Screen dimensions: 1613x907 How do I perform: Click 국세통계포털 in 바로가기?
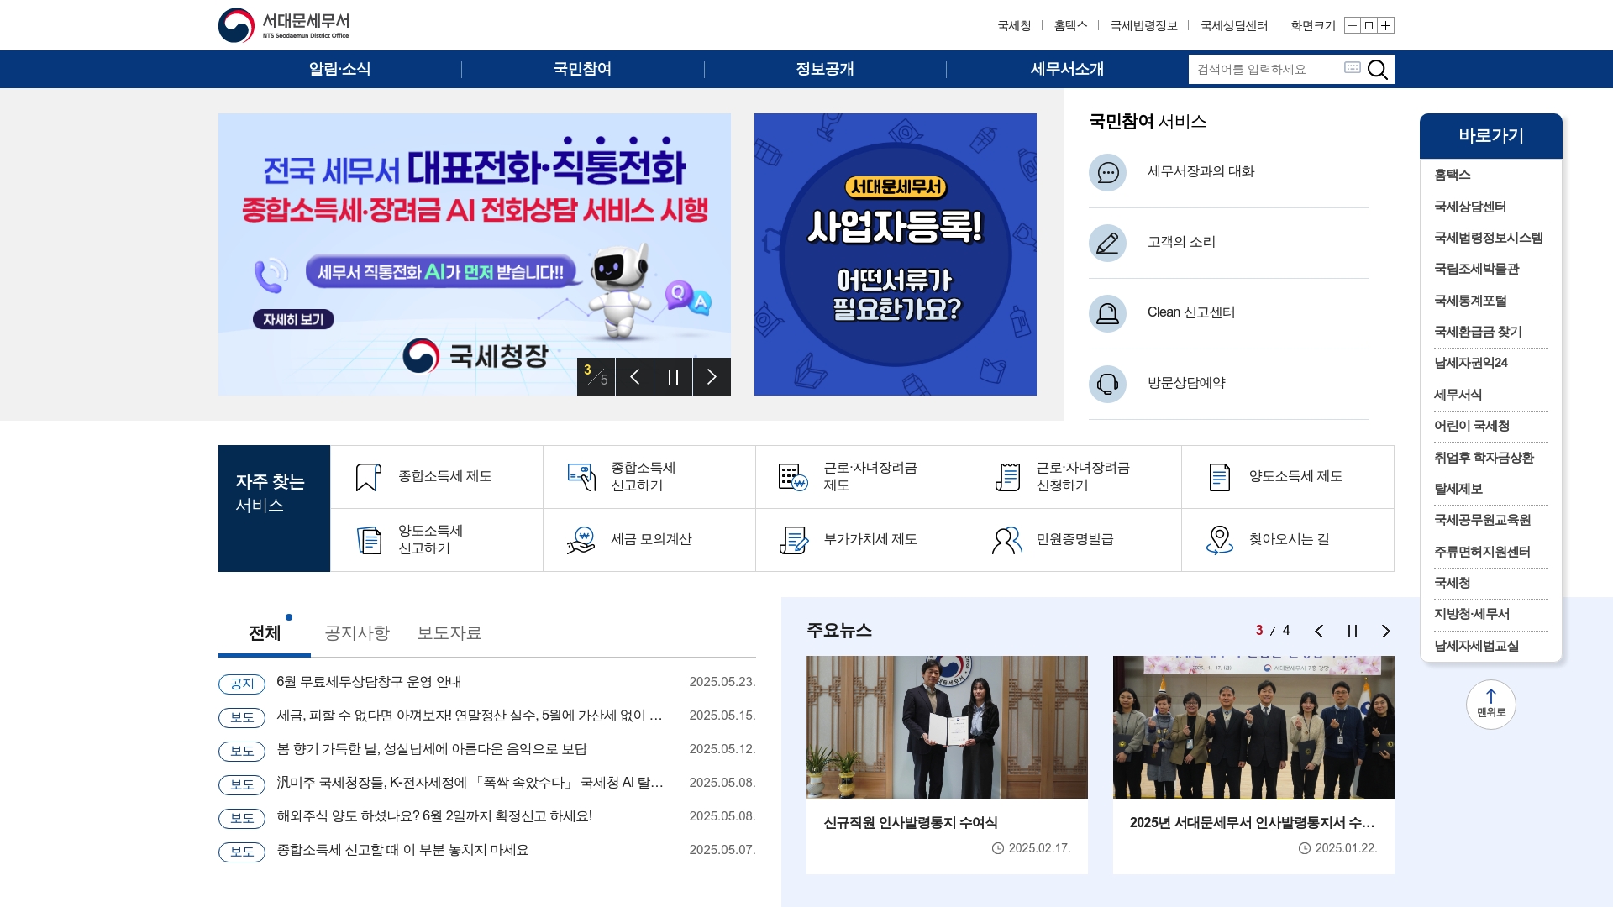coord(1470,301)
